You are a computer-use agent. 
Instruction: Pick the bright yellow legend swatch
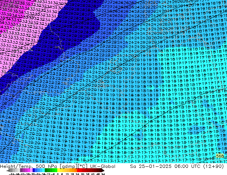click(x=58, y=170)
